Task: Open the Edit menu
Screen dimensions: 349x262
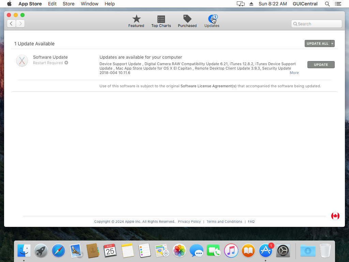Action: pyautogui.click(x=52, y=4)
